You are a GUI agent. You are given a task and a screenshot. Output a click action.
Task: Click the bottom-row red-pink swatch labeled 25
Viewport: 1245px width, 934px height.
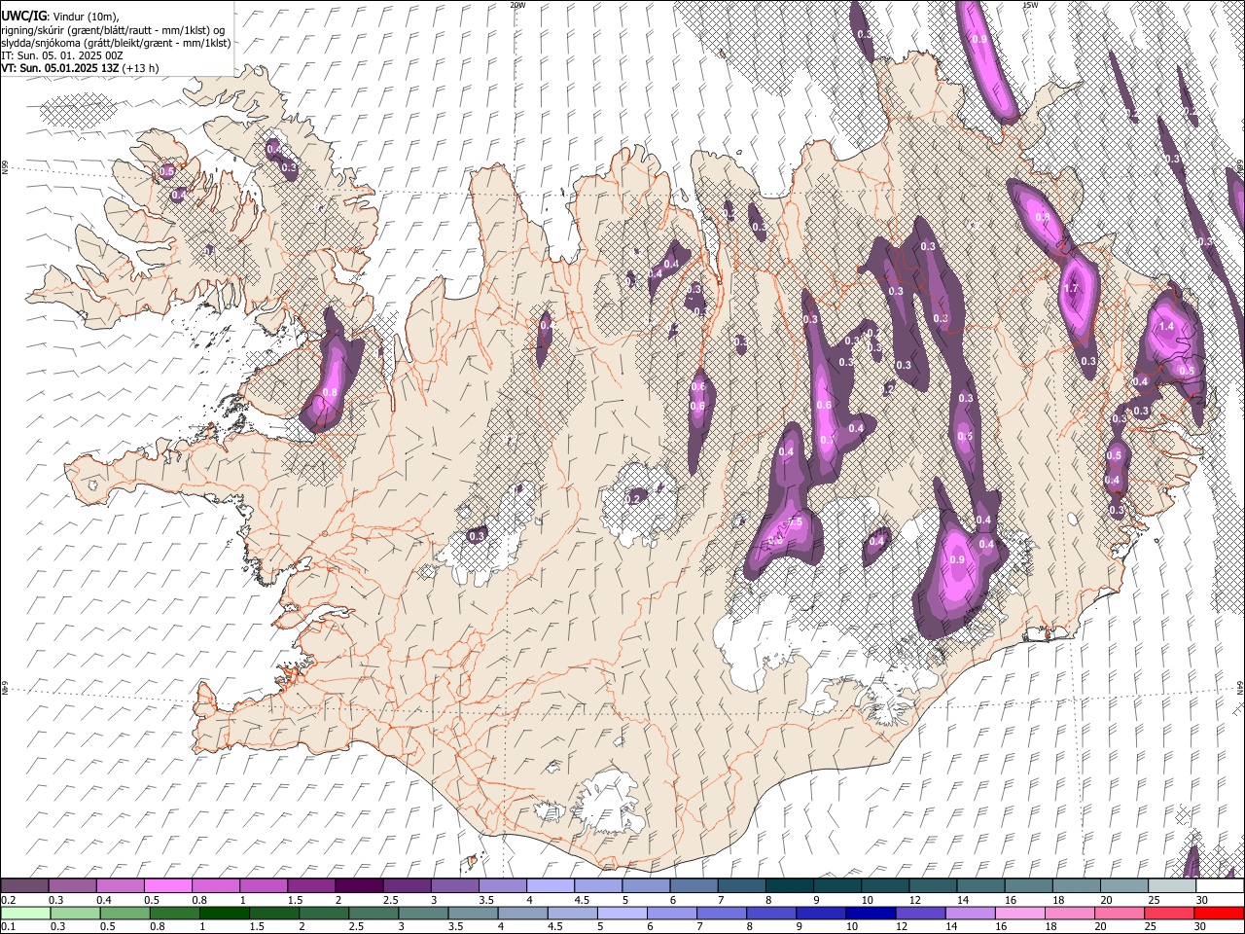(x=1169, y=913)
